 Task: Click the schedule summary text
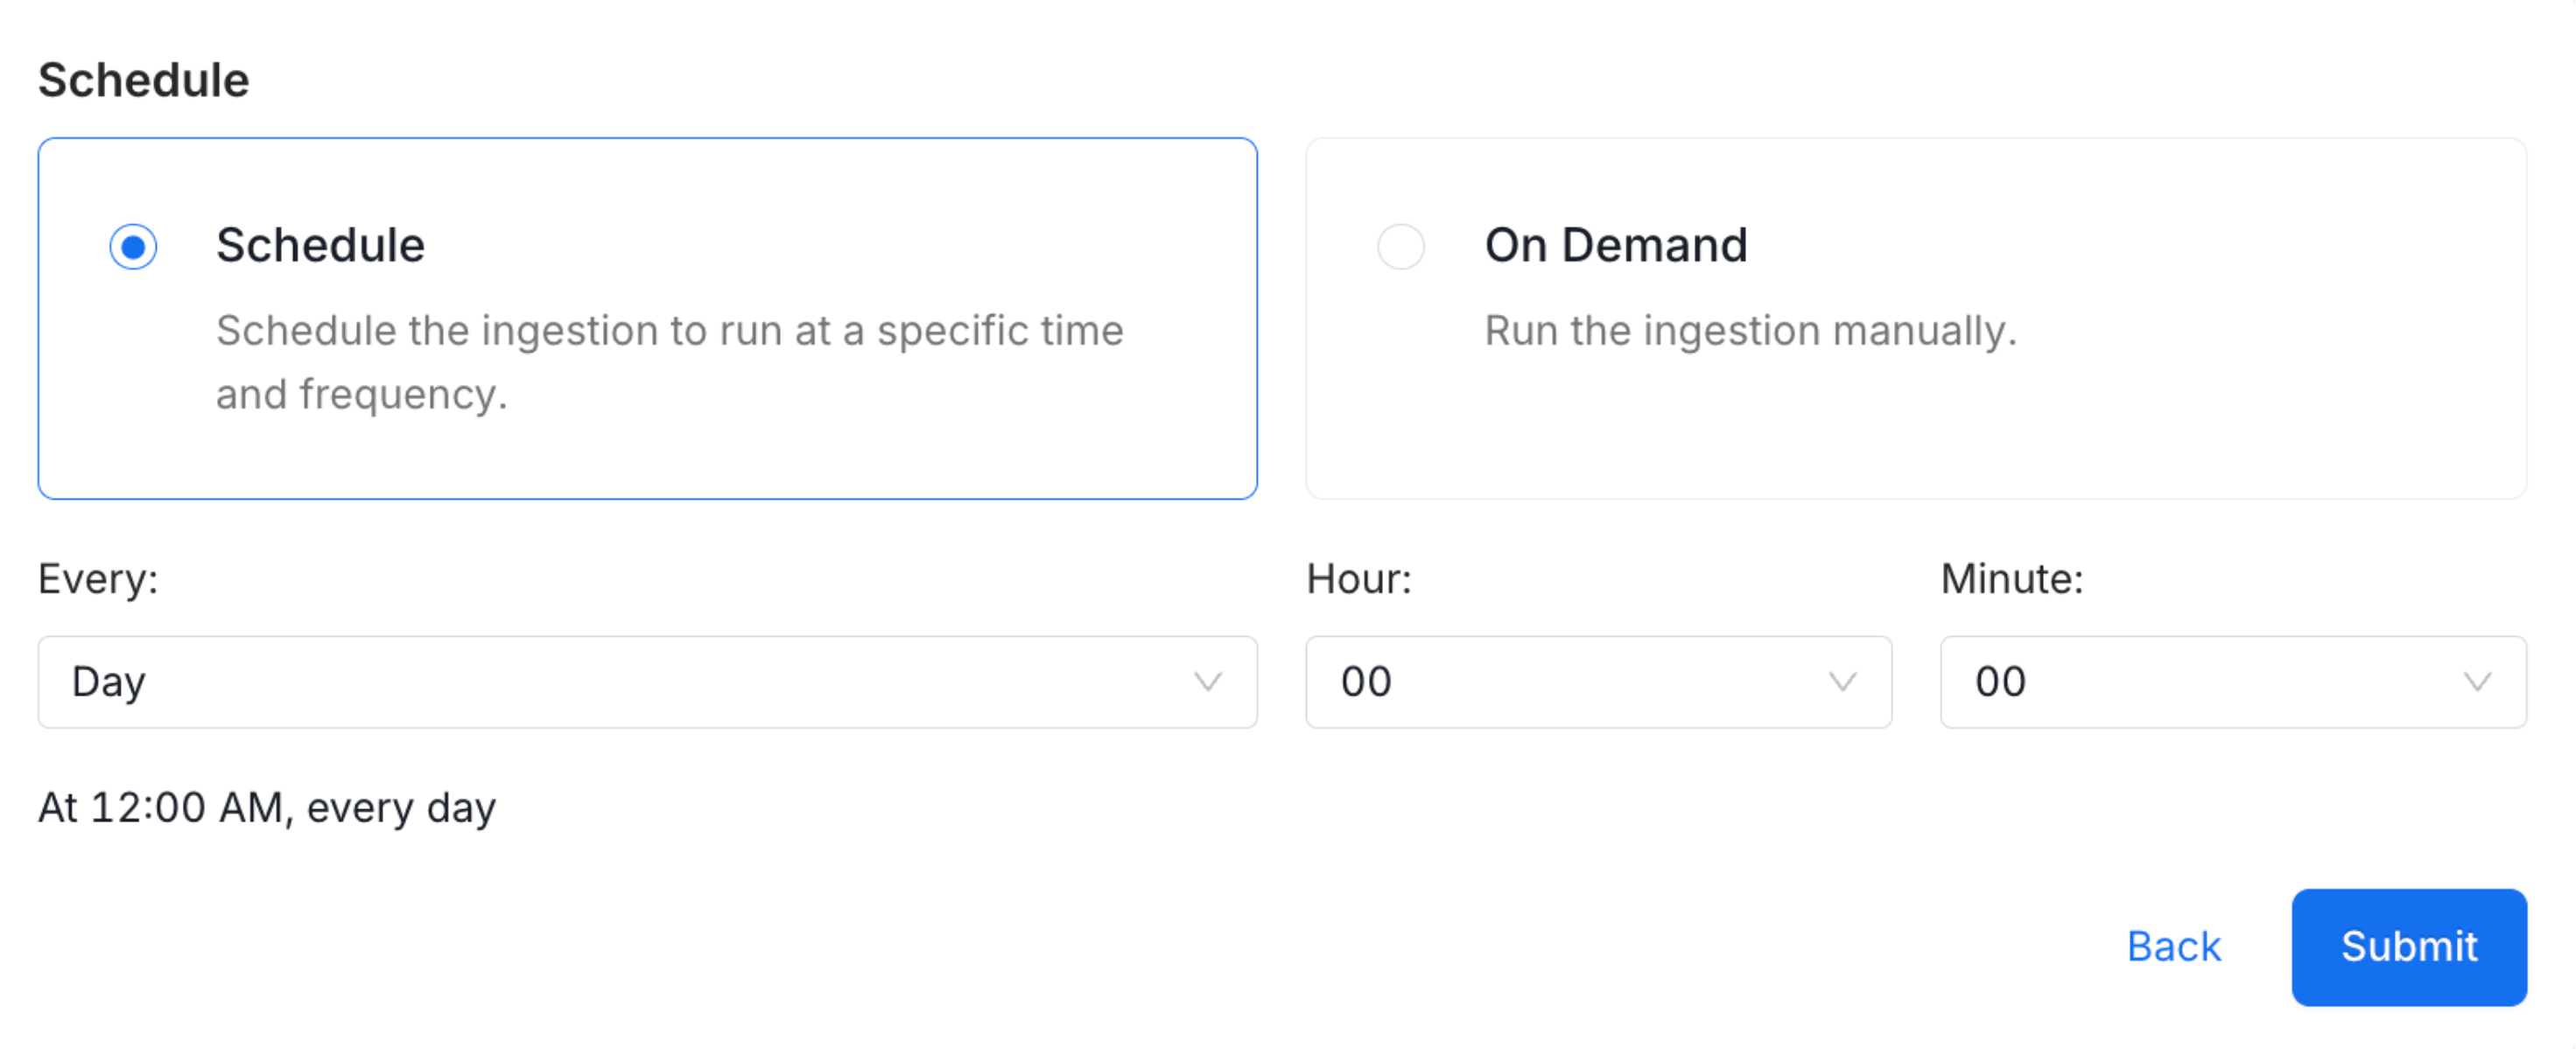pyautogui.click(x=267, y=807)
